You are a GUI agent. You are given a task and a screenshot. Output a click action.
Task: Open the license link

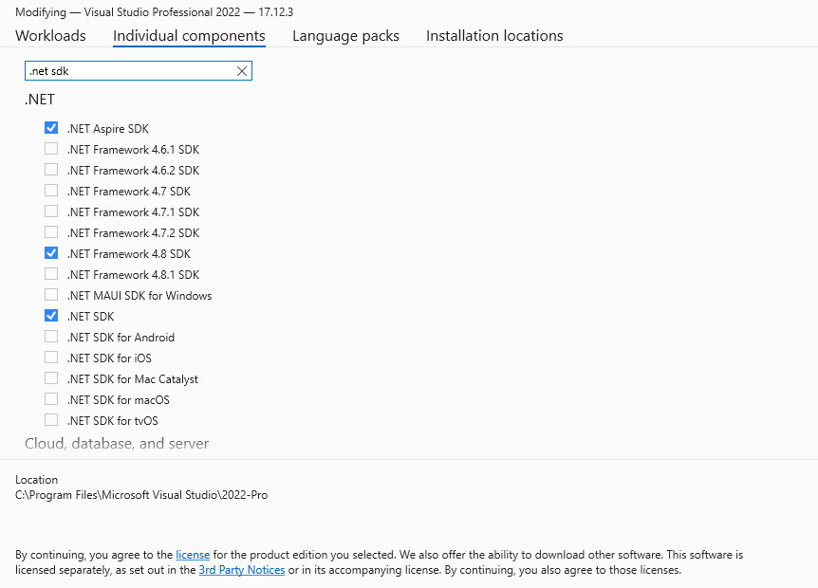(x=193, y=554)
